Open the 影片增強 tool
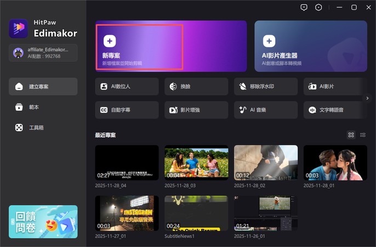This screenshot has height=247, width=376. tap(196, 110)
